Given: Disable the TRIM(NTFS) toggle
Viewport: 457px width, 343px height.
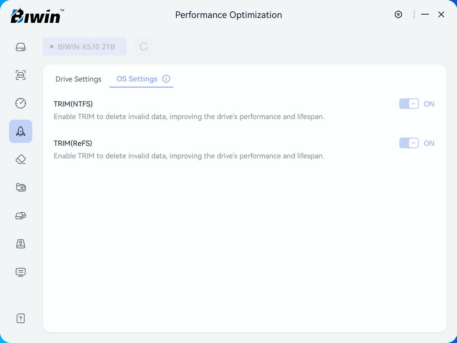Looking at the screenshot, I should click(x=409, y=104).
